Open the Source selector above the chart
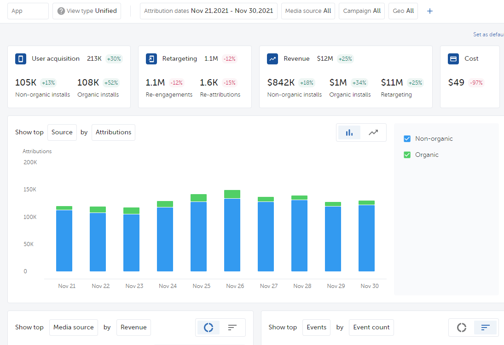 point(62,132)
